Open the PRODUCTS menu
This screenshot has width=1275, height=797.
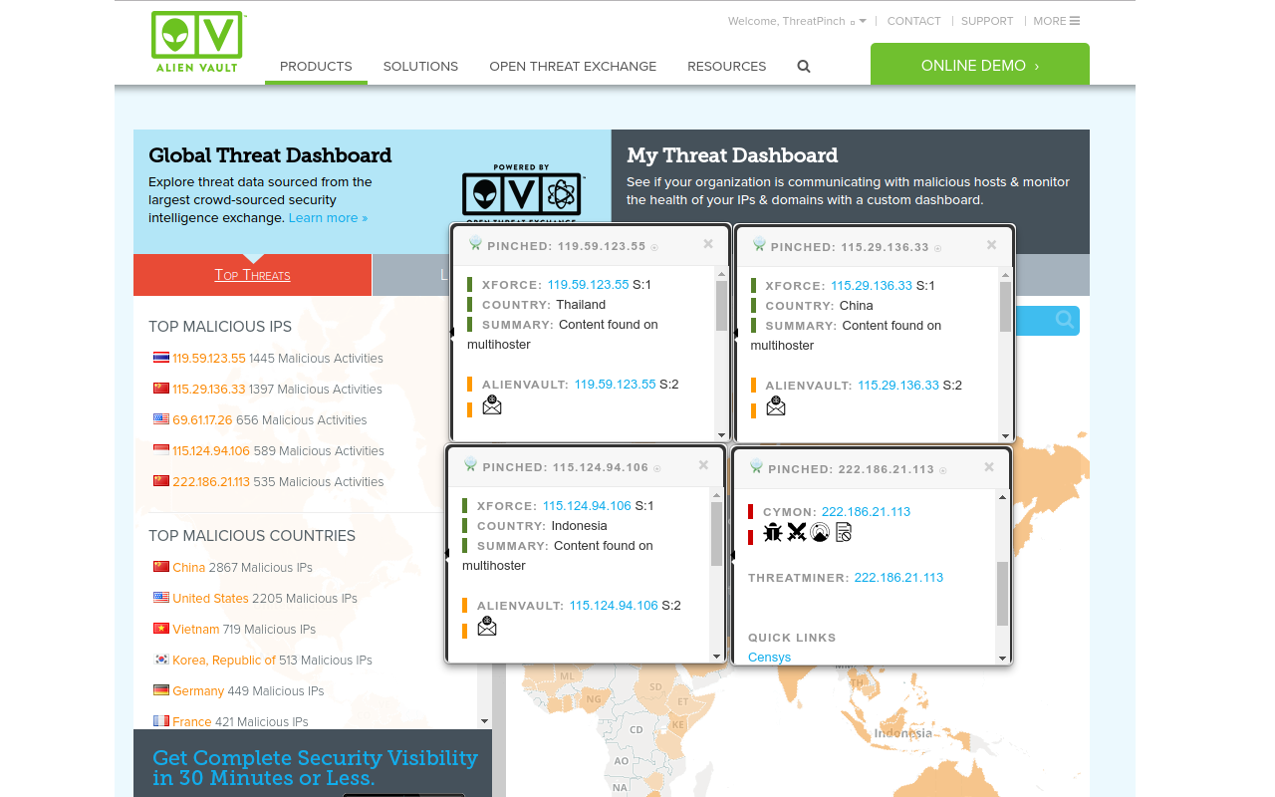pyautogui.click(x=316, y=67)
